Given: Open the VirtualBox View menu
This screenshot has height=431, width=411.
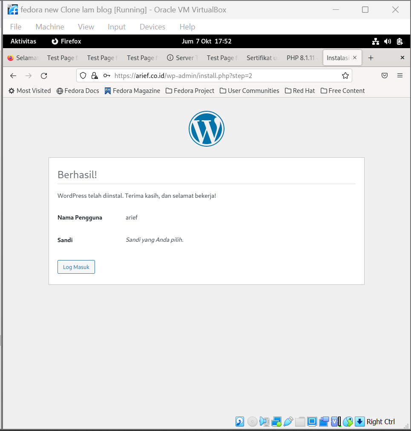Looking at the screenshot, I should pos(86,27).
